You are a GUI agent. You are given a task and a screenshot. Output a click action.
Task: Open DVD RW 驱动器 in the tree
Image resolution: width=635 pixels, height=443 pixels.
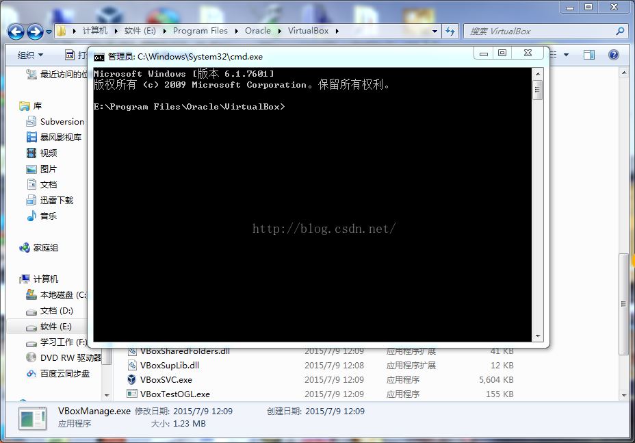click(x=63, y=358)
